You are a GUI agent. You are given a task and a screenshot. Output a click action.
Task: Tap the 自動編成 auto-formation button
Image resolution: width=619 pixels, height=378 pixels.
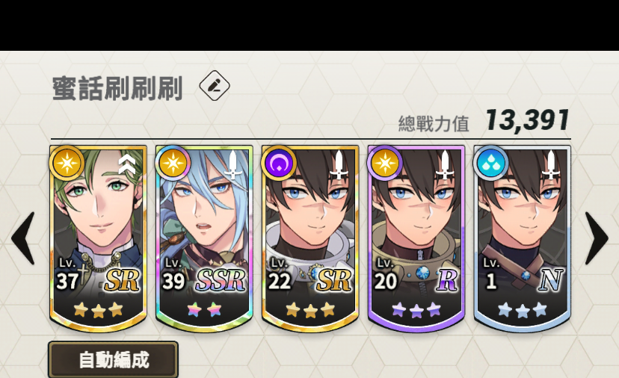pyautogui.click(x=114, y=359)
